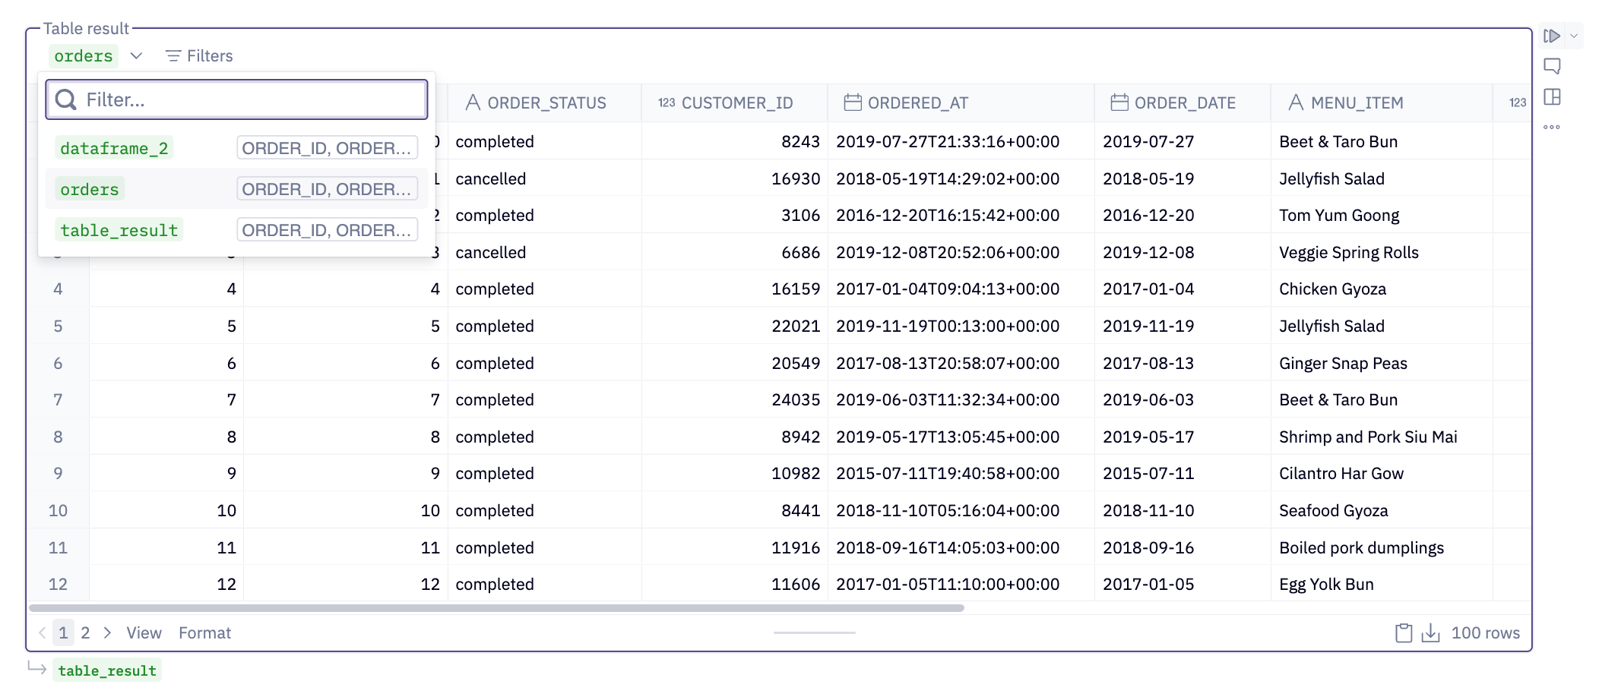Open the Filters option
Image resolution: width=1599 pixels, height=700 pixels.
(x=199, y=56)
